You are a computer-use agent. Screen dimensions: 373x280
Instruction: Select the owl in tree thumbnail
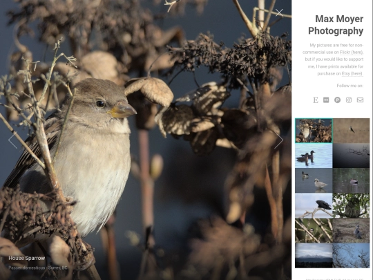[x=351, y=206]
